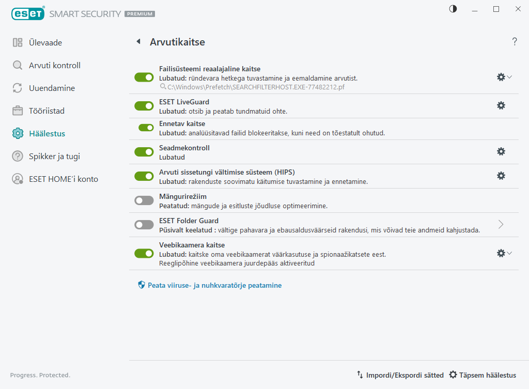This screenshot has height=389, width=529.
Task: Click the Täpsem häälestus gear icon
Action: (x=453, y=375)
